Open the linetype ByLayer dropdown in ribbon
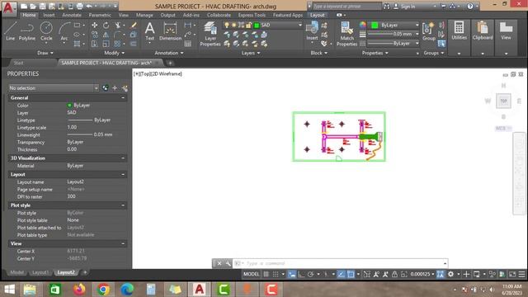The image size is (528, 297). click(x=417, y=44)
